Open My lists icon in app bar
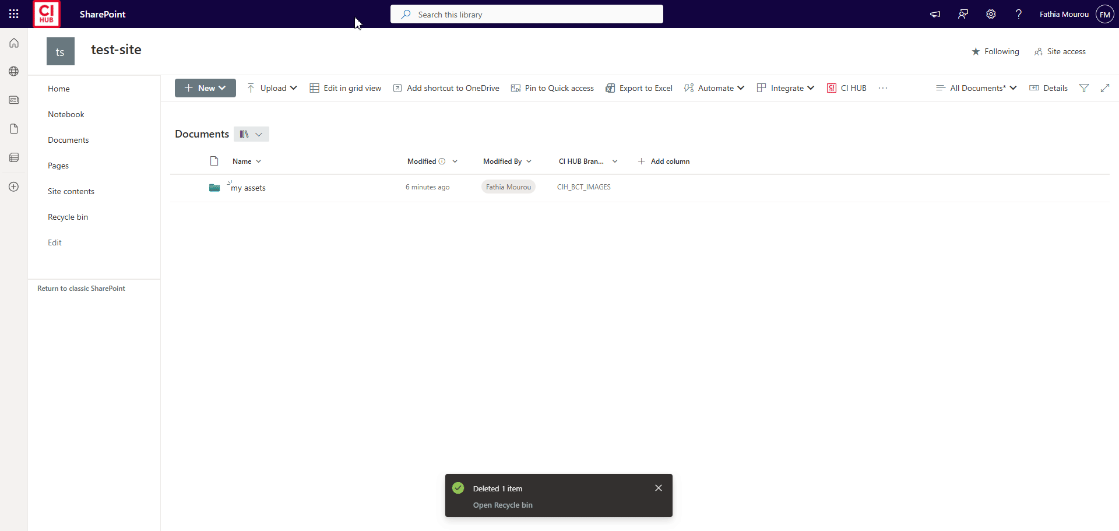The image size is (1119, 531). click(x=14, y=157)
